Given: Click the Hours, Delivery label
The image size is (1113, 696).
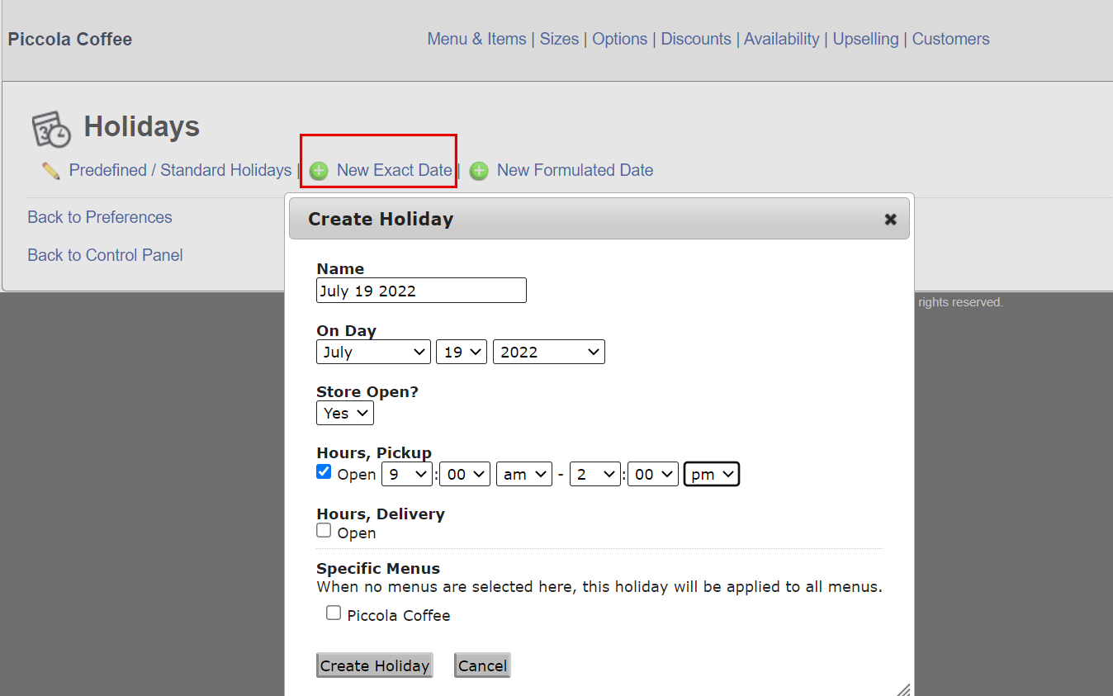Looking at the screenshot, I should coord(381,514).
